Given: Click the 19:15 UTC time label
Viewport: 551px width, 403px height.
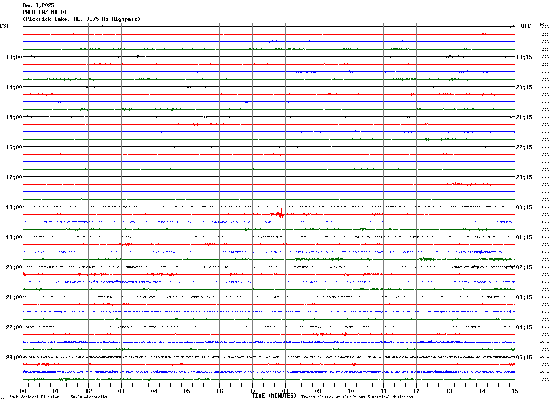Looking at the screenshot, I should point(524,57).
